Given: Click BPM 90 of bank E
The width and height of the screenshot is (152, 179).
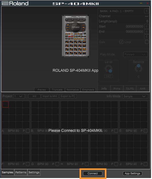Looking at the screenshot, I should tap(131, 131).
